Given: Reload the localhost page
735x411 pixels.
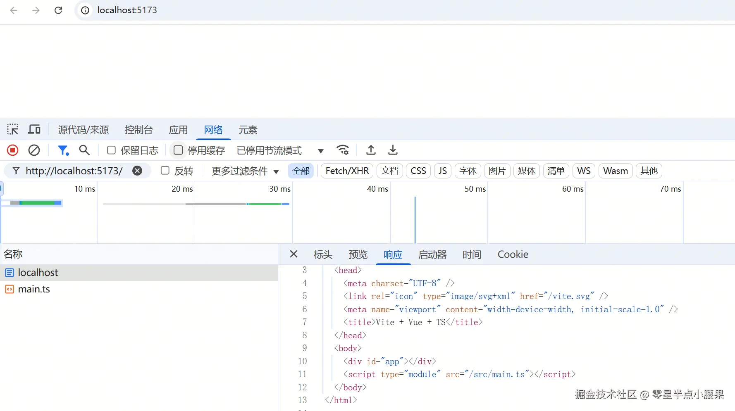Looking at the screenshot, I should pos(58,10).
